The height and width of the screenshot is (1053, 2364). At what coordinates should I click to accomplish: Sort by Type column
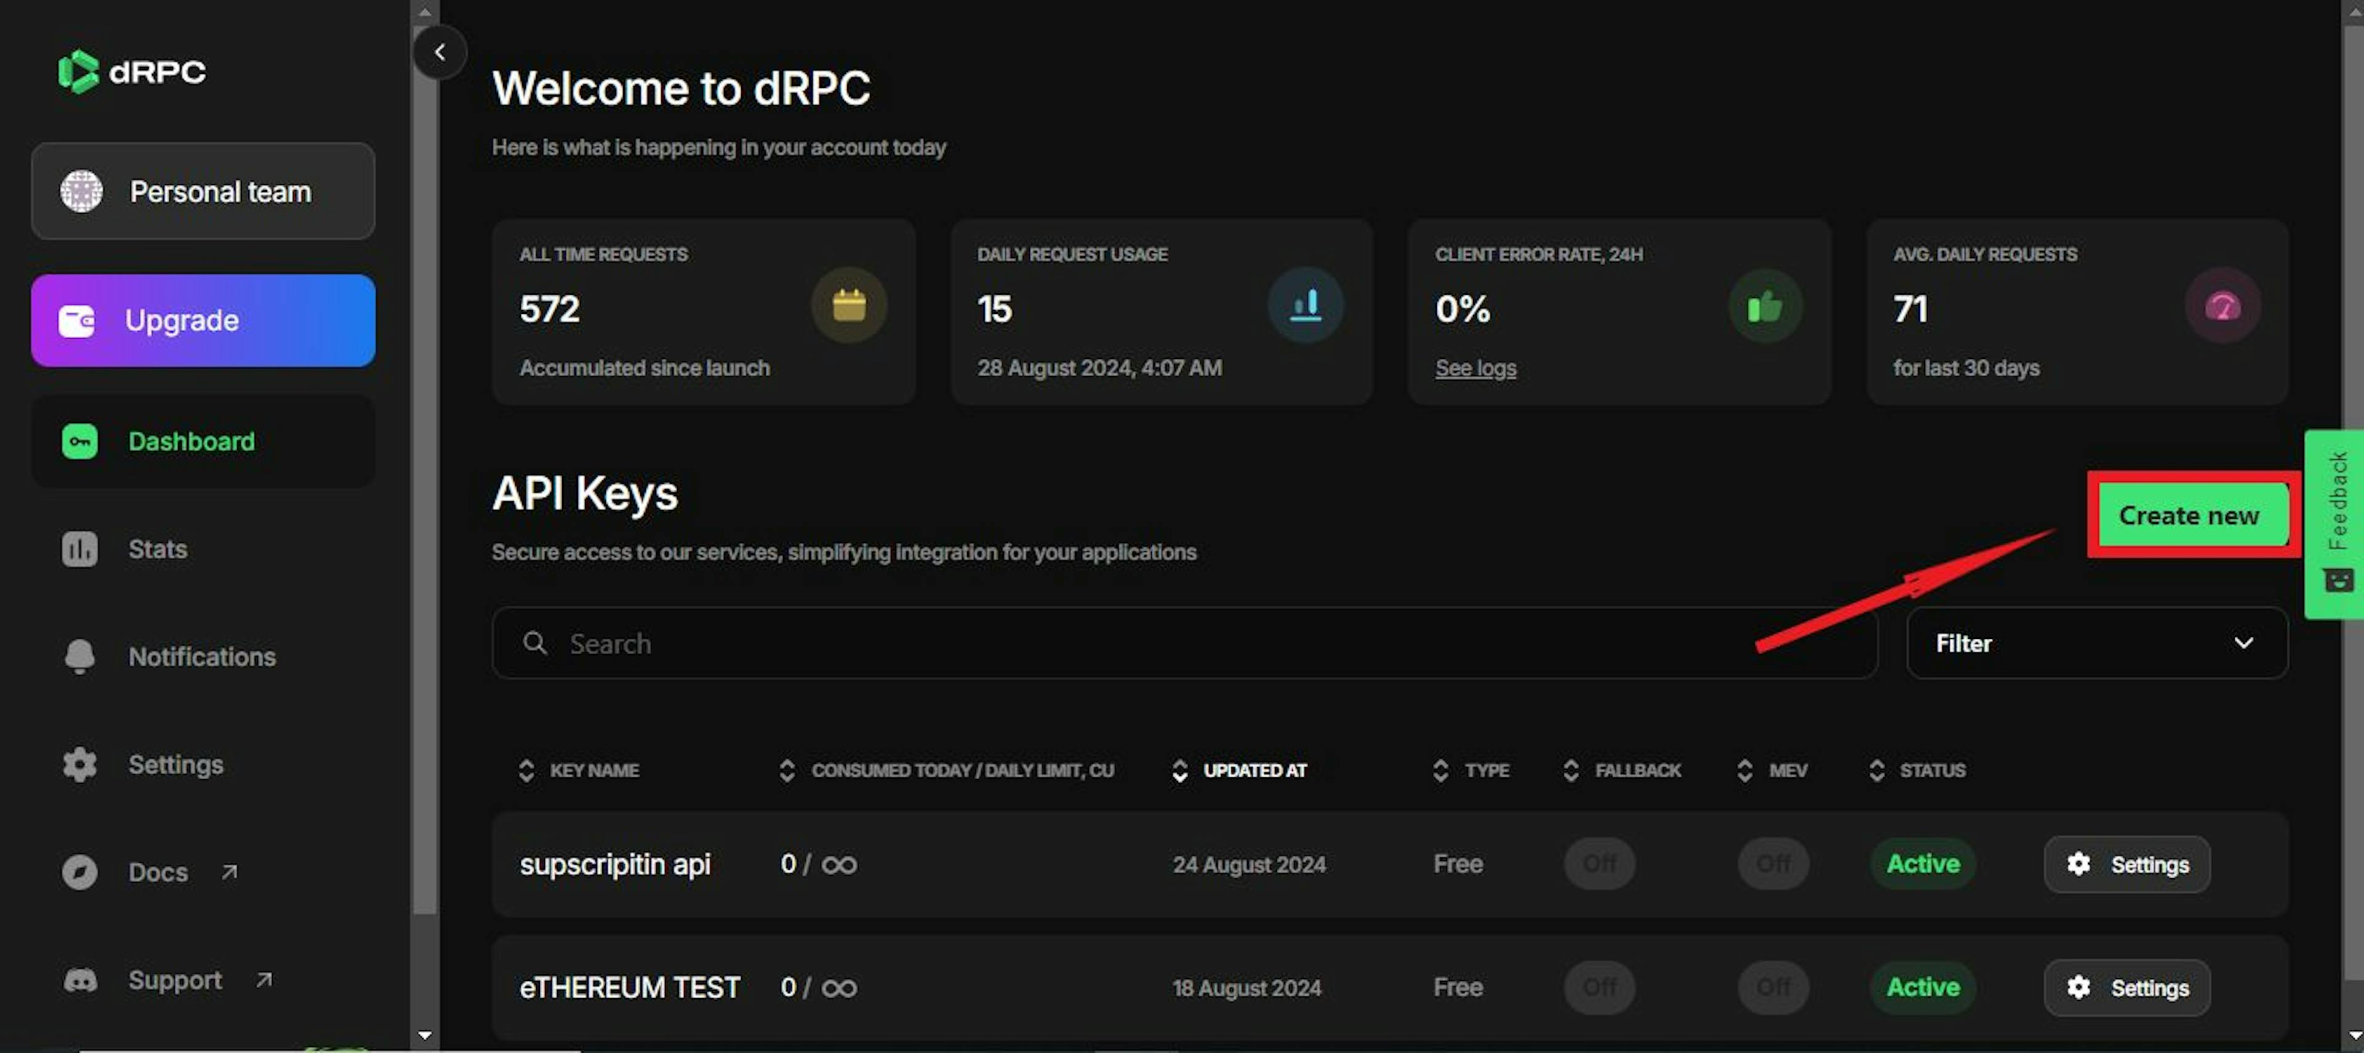click(x=1471, y=771)
